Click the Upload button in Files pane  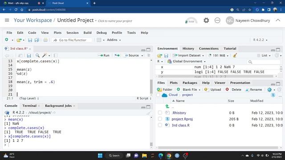pos(213,90)
